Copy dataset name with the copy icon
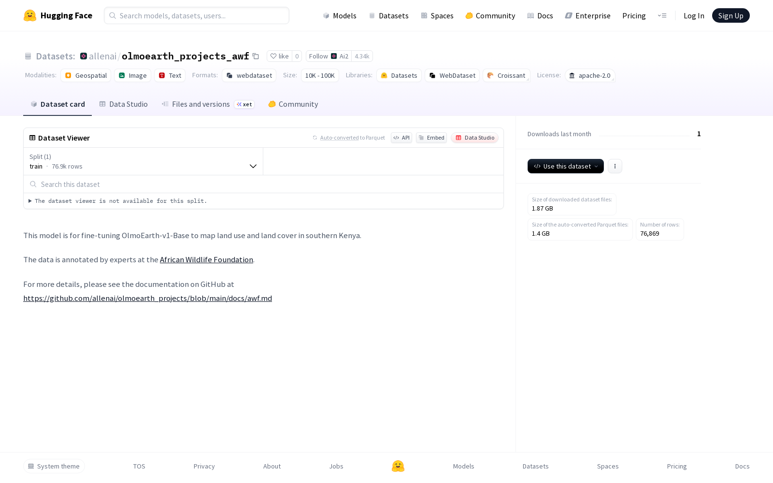The height and width of the screenshot is (483, 773). (x=256, y=56)
